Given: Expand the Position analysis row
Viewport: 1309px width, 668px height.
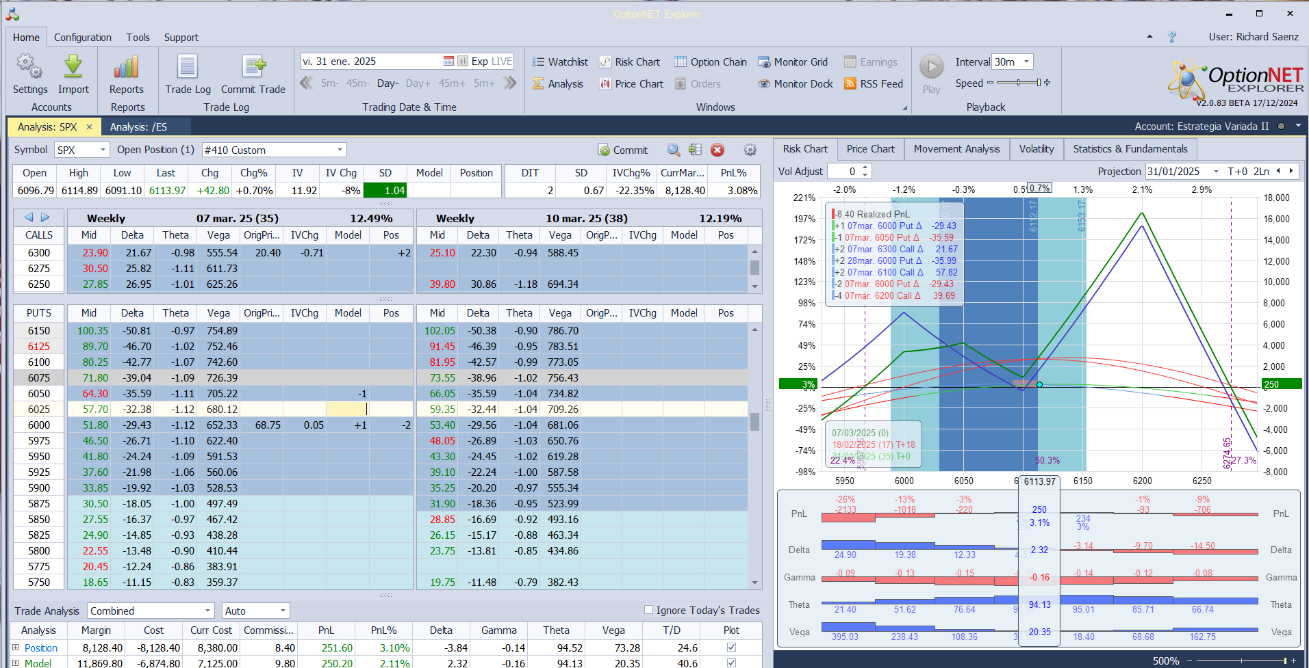Looking at the screenshot, I should [x=16, y=647].
